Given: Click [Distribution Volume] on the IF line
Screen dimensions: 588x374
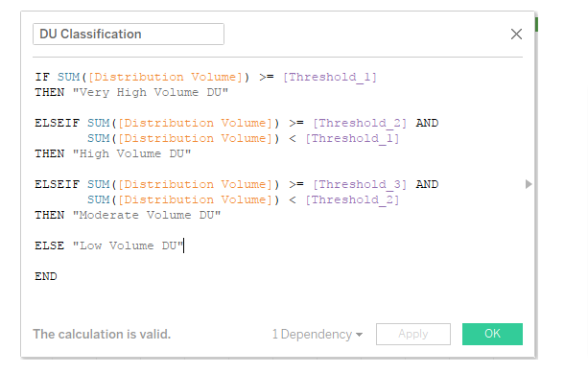Looking at the screenshot, I should [165, 78].
